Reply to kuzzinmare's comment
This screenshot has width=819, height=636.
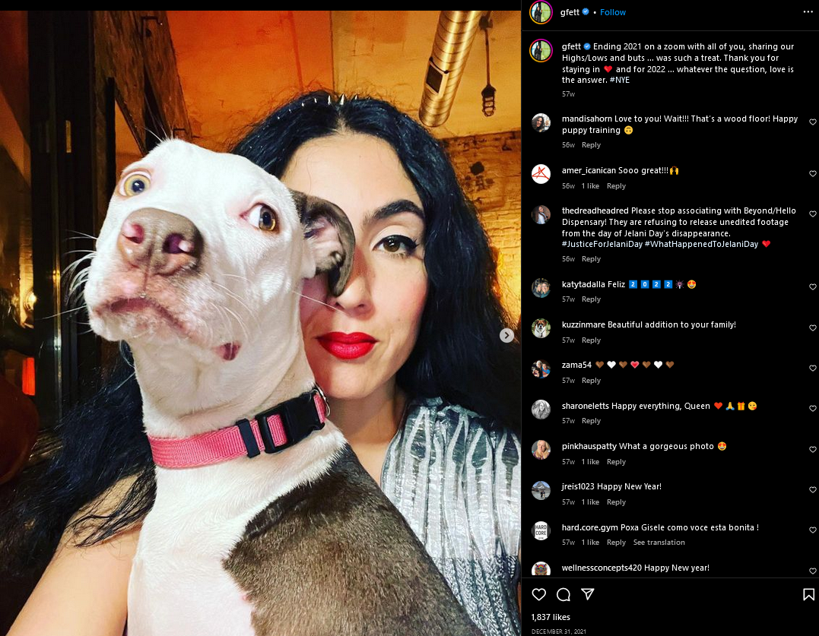point(591,340)
